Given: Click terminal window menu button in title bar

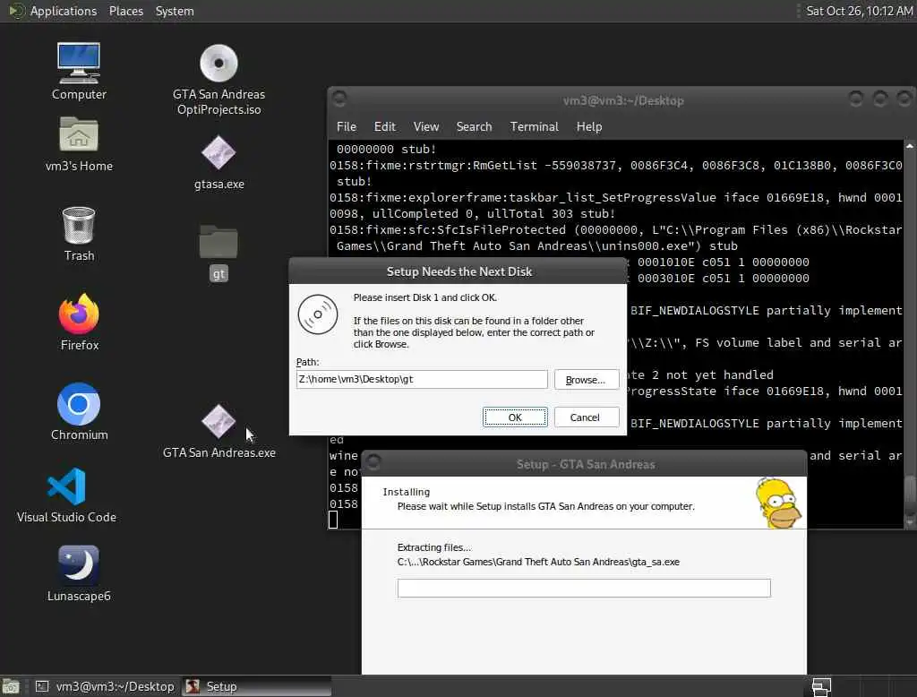Looking at the screenshot, I should pyautogui.click(x=339, y=99).
